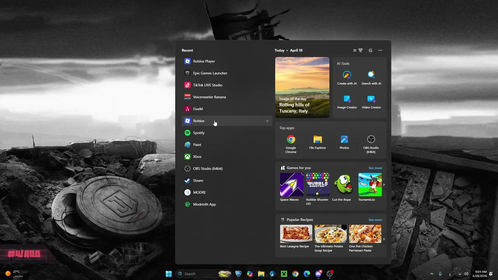Open the Video Creator tool
Screen dimensions: 498x280
[371, 102]
